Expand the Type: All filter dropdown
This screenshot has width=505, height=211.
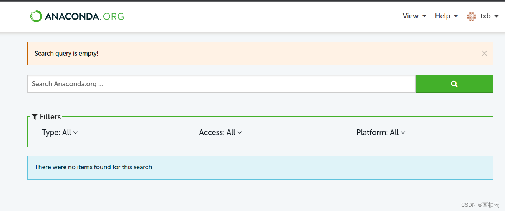(x=60, y=132)
